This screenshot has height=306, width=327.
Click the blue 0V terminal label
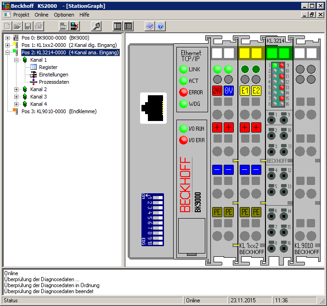coord(229,91)
